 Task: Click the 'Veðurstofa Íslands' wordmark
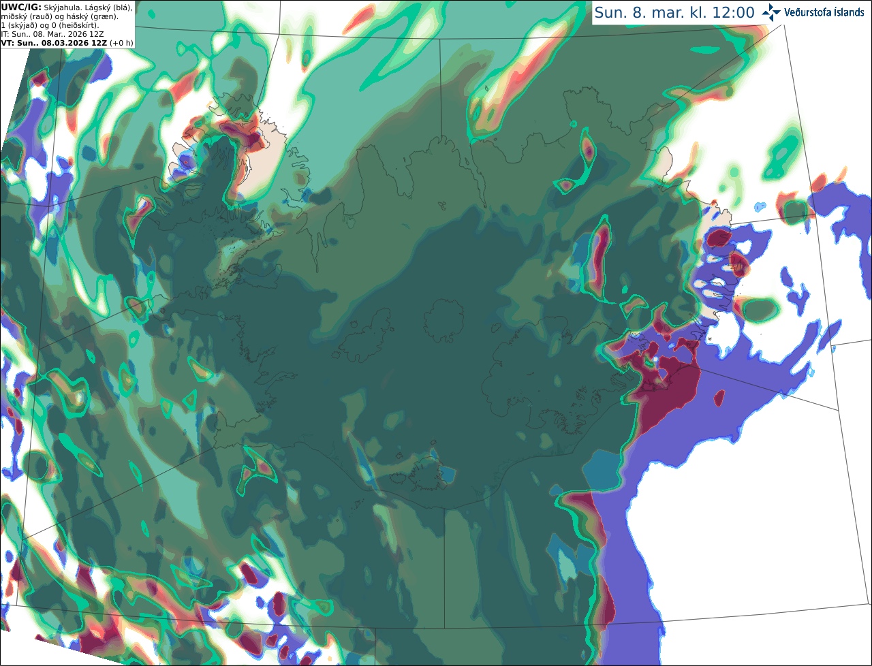tap(824, 12)
